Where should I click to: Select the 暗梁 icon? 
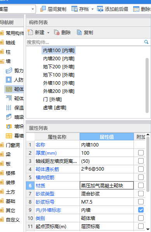[9, 117]
